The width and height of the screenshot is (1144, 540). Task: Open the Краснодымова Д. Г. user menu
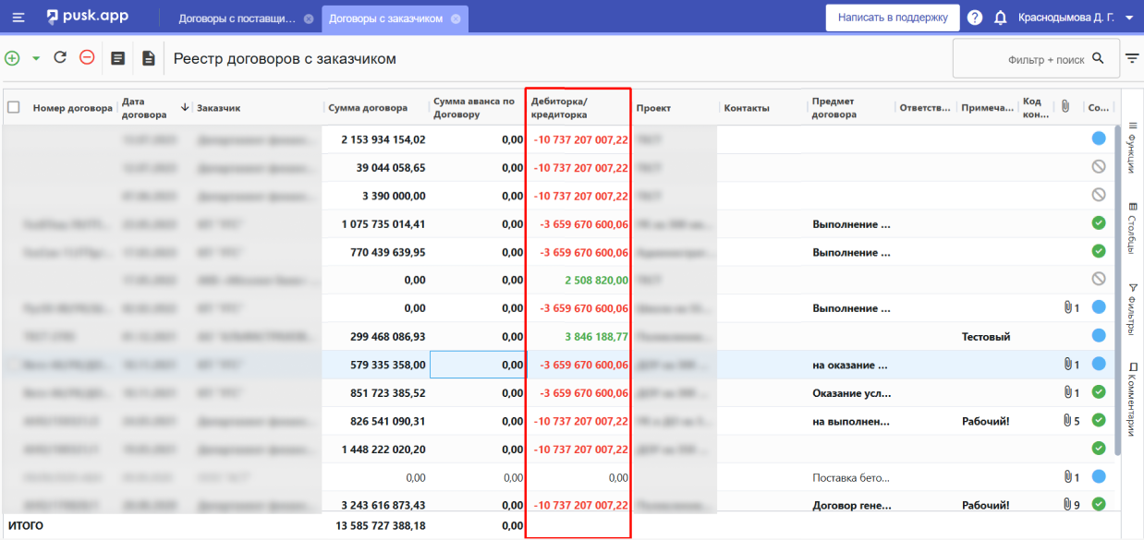tap(1076, 18)
